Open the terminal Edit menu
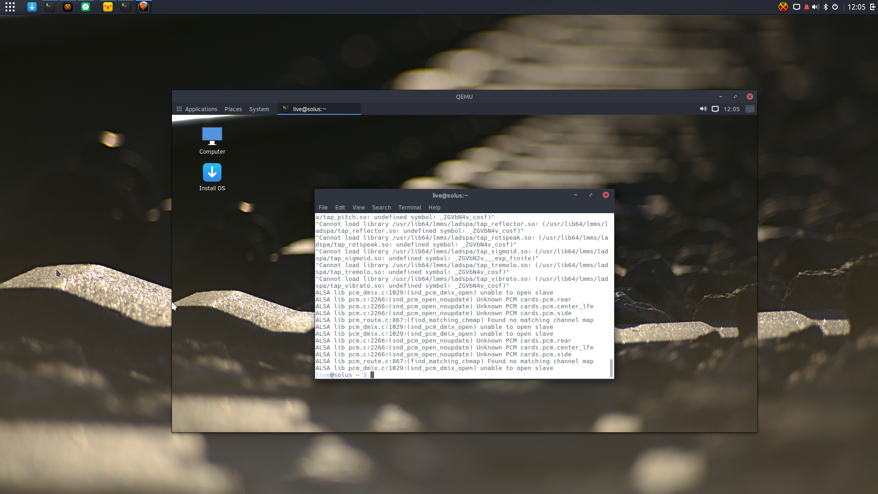This screenshot has height=494, width=878. [x=340, y=208]
